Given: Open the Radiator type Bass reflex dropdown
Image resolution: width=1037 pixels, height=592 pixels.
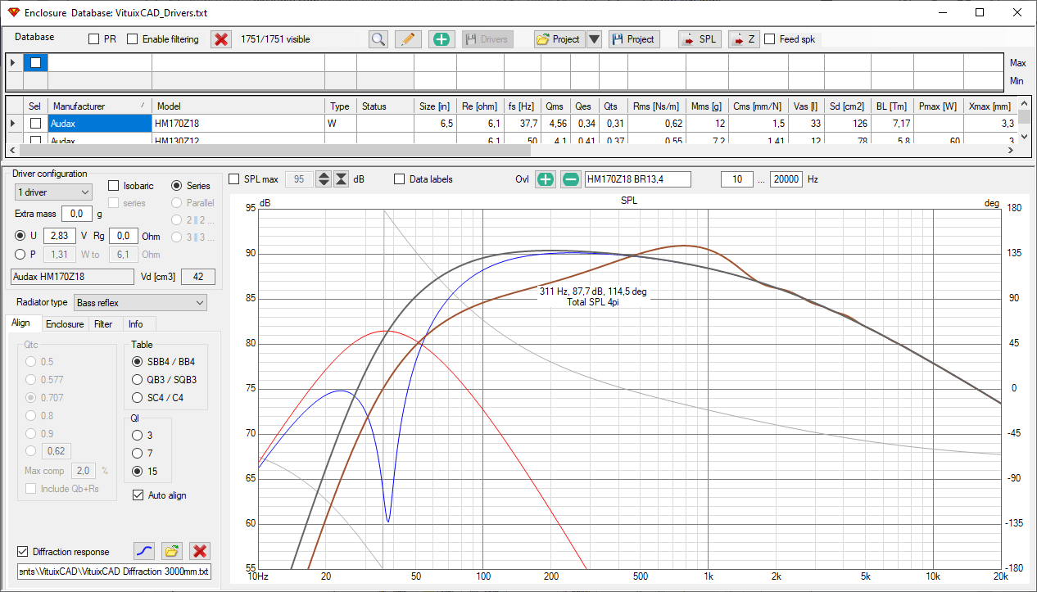Looking at the screenshot, I should point(140,303).
